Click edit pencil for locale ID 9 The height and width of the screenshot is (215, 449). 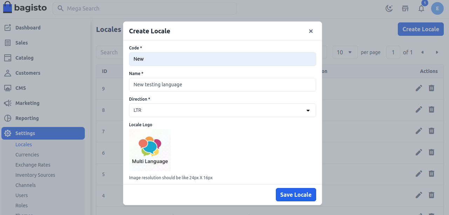[419, 88]
